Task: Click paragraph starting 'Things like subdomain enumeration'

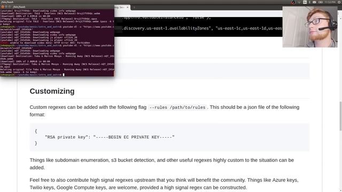Action: pos(161,164)
